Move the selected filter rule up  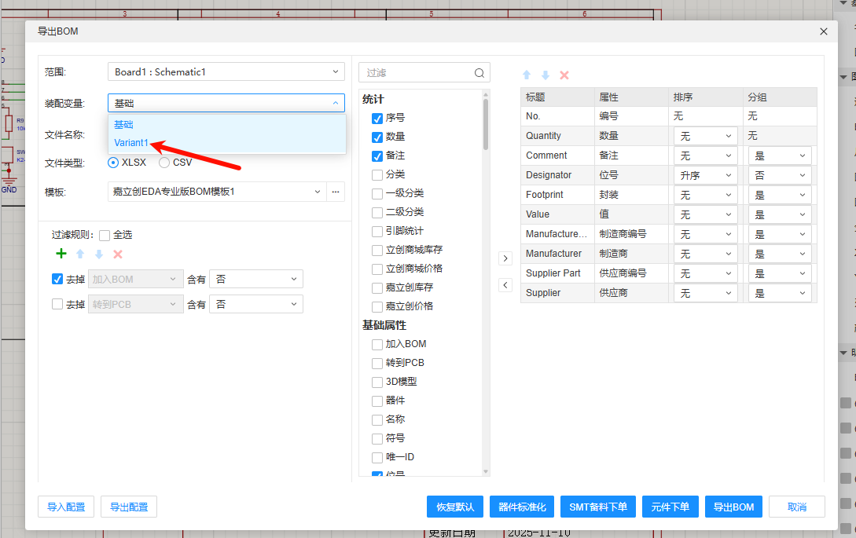pos(79,254)
